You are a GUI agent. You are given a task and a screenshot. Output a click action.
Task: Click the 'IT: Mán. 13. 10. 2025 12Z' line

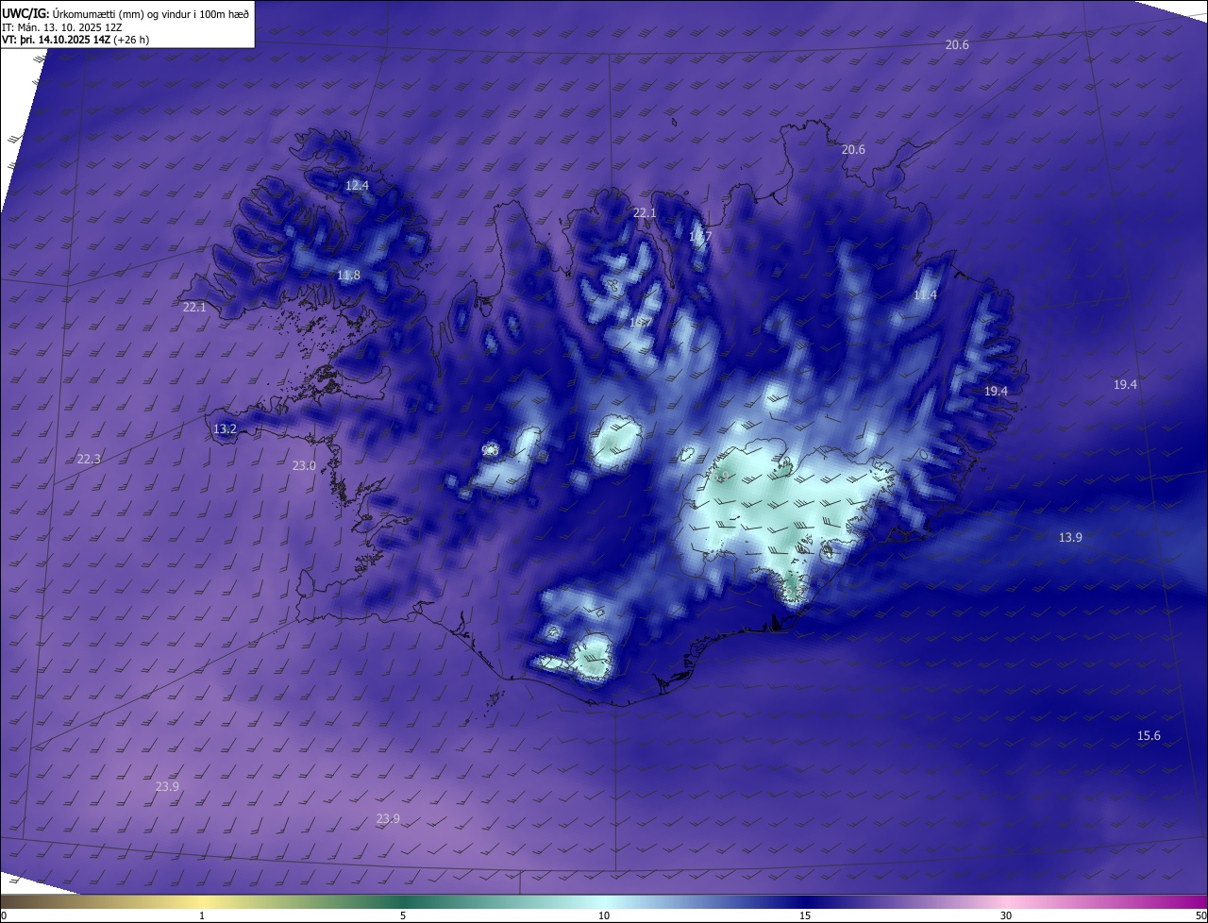pos(61,27)
